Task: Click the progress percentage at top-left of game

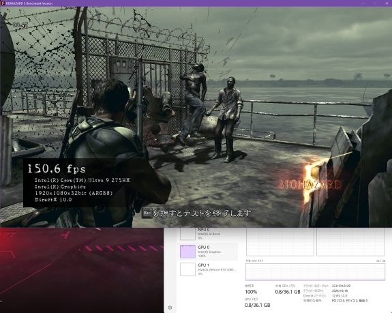Action: [x=20, y=25]
